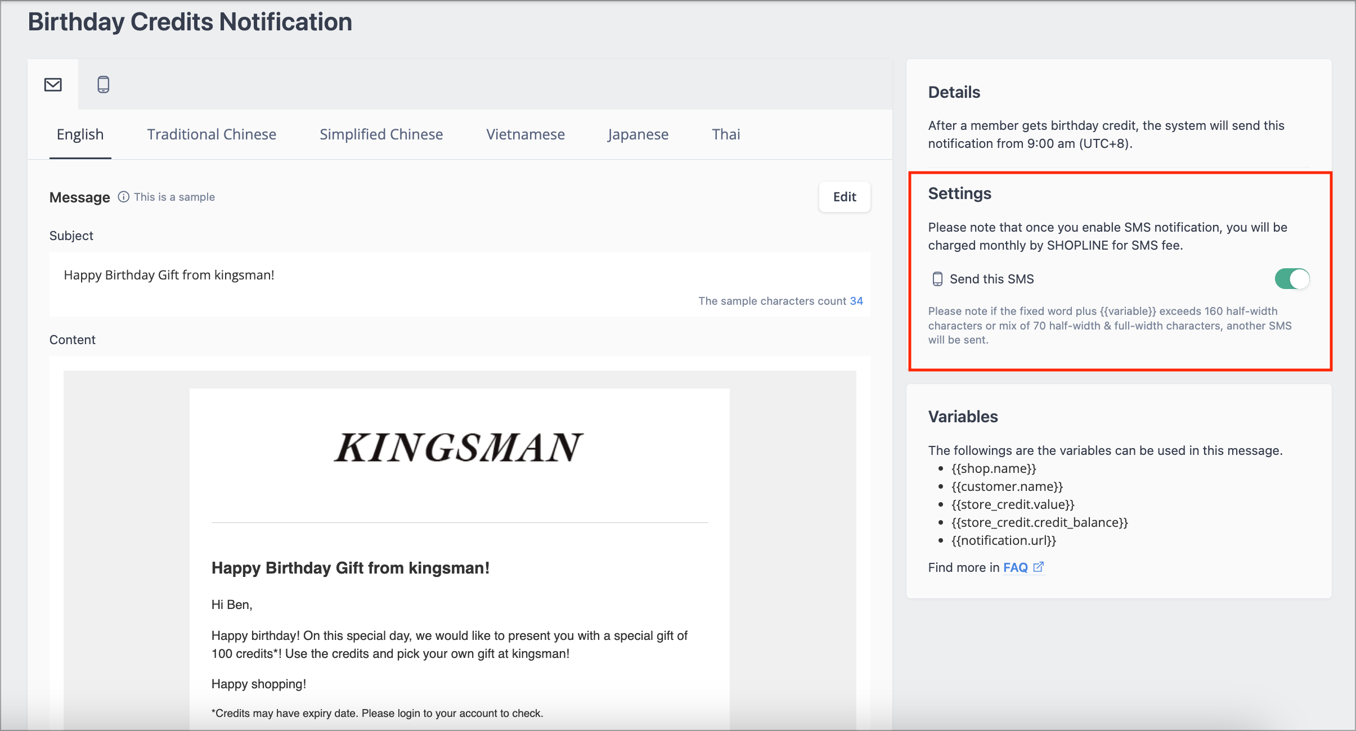Screen dimensions: 1356x731
Task: Click the external link icon beside FAQ
Action: [1039, 567]
